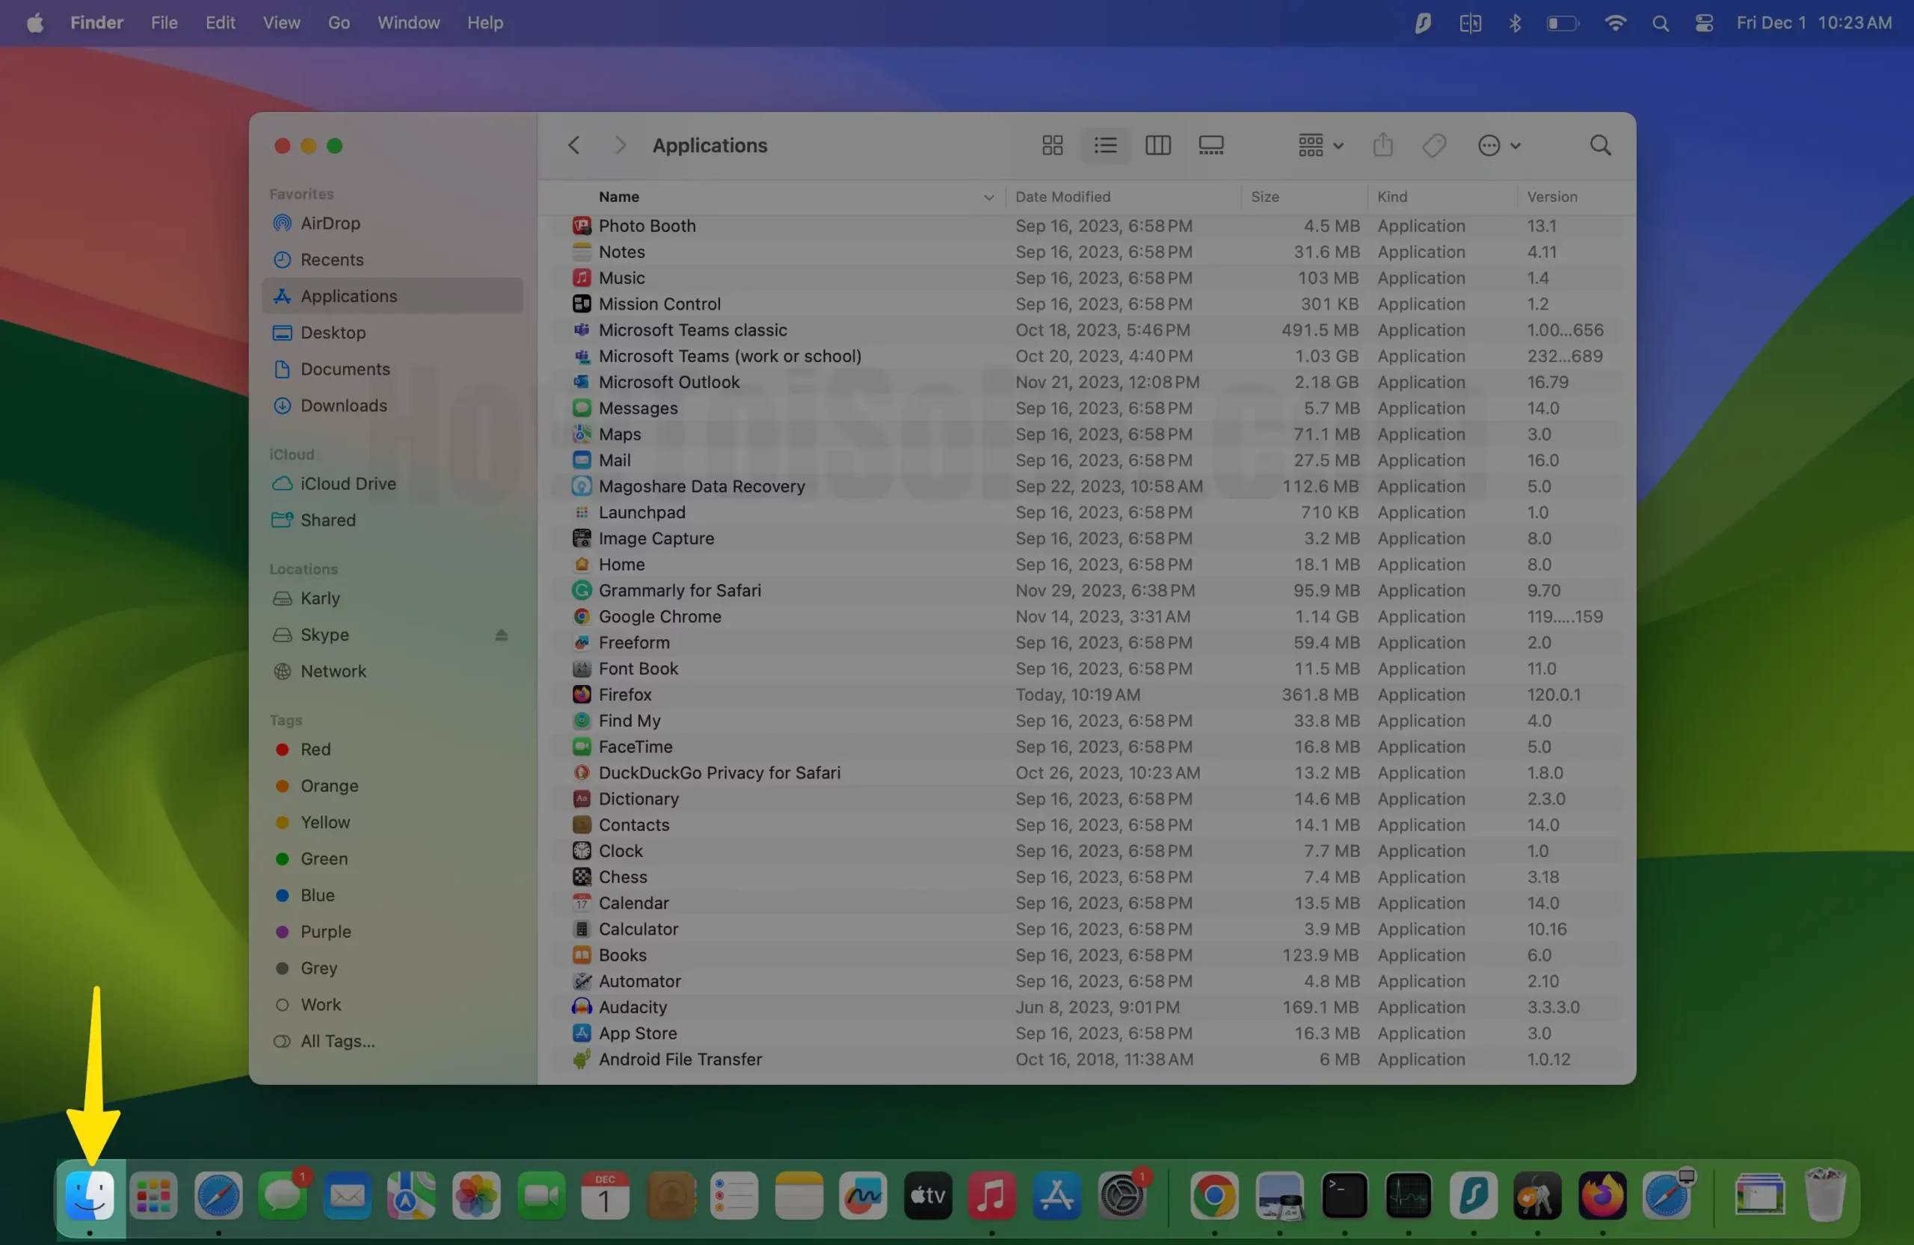Open System Settings from the Dock

click(1122, 1196)
